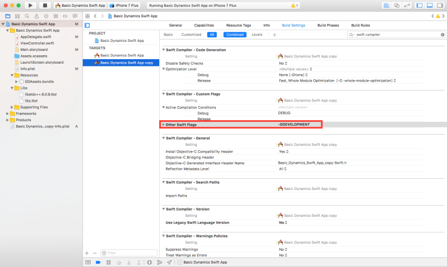Hide the project and targets list

[87, 25]
